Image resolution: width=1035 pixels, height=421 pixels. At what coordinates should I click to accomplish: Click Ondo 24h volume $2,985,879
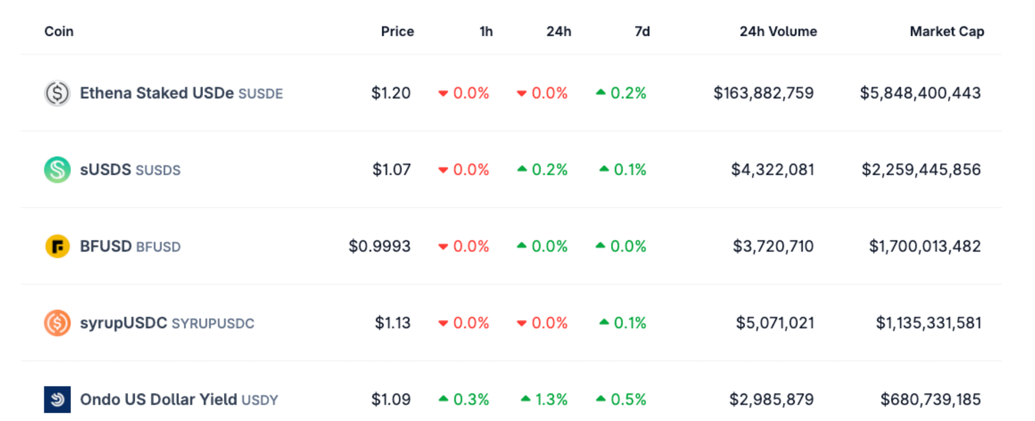[771, 400]
